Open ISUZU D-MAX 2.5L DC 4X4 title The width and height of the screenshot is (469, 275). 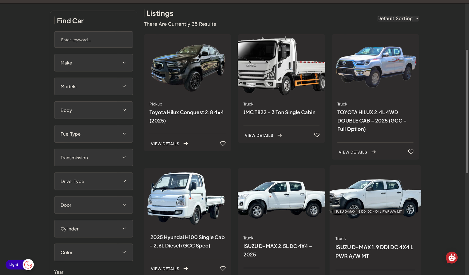[x=278, y=250]
